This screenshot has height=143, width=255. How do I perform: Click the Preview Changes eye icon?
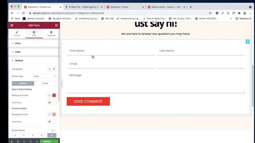[x=37, y=141]
